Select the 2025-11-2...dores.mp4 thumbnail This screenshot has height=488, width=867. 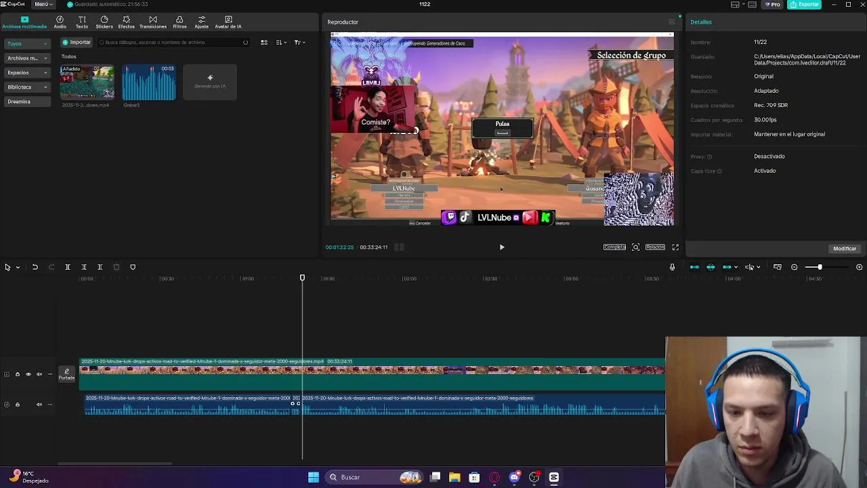(87, 82)
